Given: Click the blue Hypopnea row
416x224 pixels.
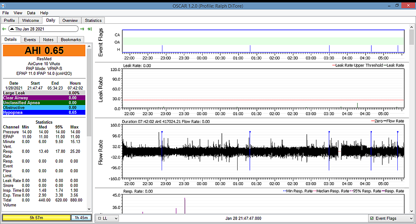Looking at the screenshot, I should click(44, 112).
